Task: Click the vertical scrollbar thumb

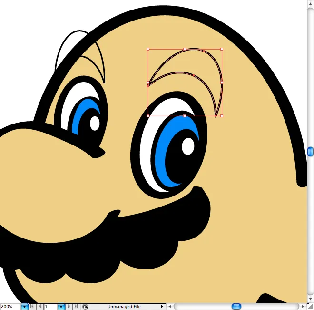Action: tap(310, 152)
